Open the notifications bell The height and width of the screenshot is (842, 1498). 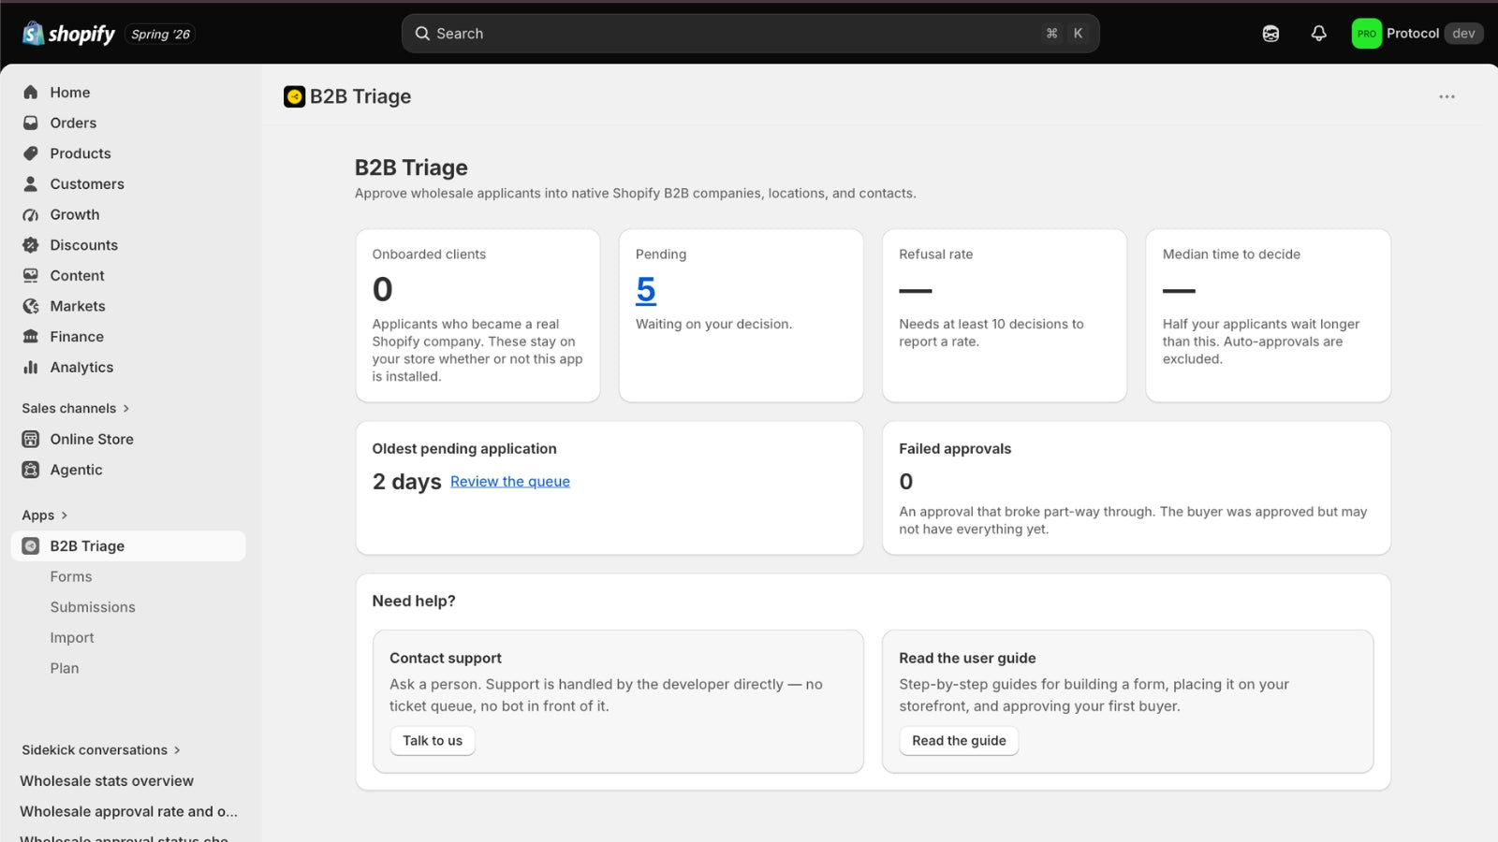click(1318, 34)
